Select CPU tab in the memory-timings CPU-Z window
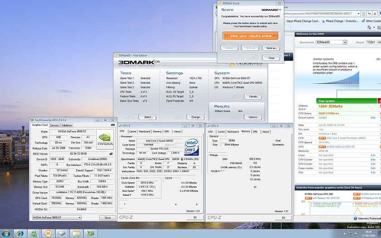The image size is (381, 238). click(x=210, y=131)
